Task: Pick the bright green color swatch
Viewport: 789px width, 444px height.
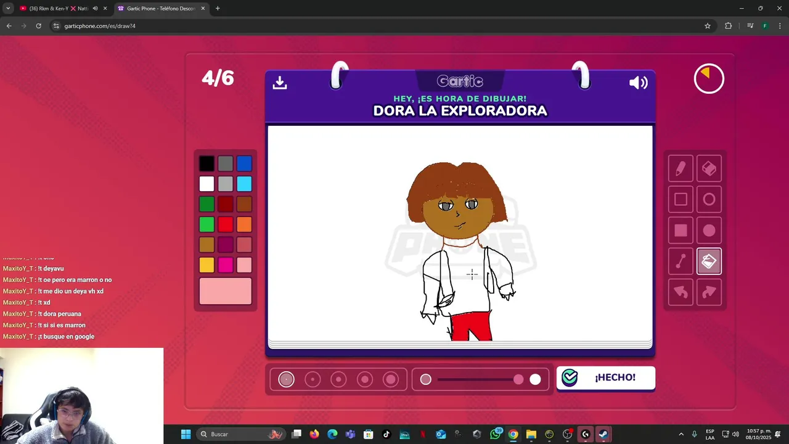Action: click(206, 224)
